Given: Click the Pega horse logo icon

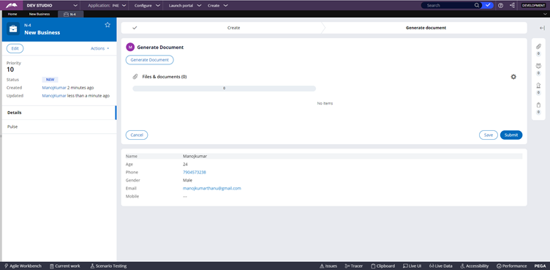Looking at the screenshot, I should (11, 5).
